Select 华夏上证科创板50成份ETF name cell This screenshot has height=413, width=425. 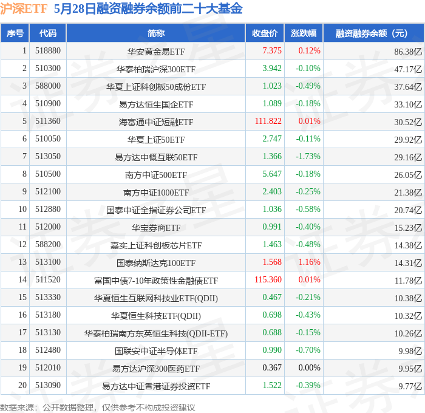click(x=156, y=87)
